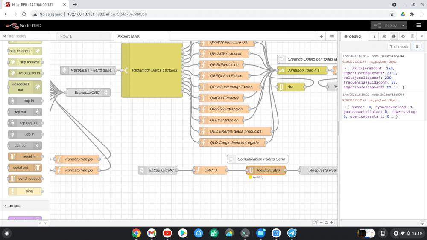Open the debug sidebar tab

354,36
